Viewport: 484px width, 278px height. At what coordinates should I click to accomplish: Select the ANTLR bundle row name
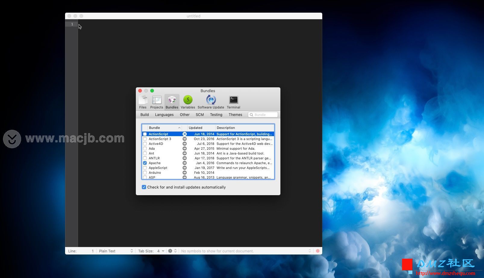click(154, 158)
